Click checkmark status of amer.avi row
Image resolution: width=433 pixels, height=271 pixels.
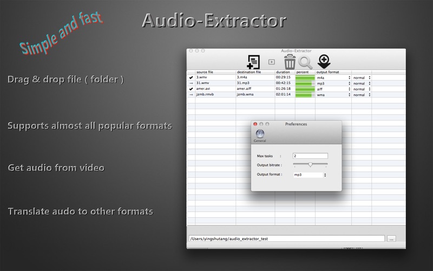pyautogui.click(x=191, y=89)
